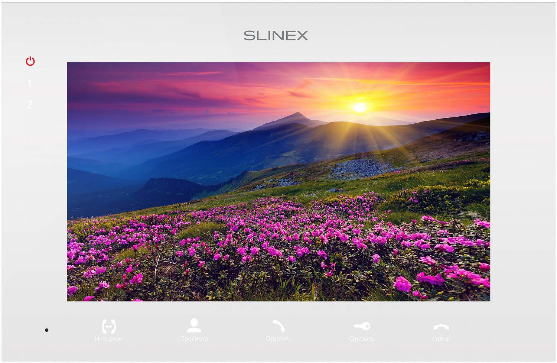
Task: Select door channel indicator 1
Action: 30,83
